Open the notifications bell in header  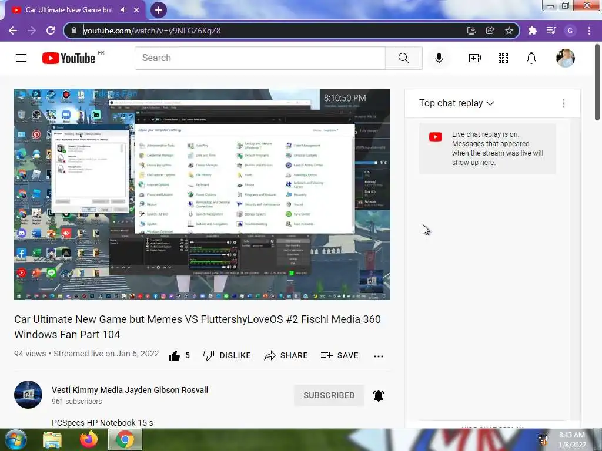click(531, 58)
